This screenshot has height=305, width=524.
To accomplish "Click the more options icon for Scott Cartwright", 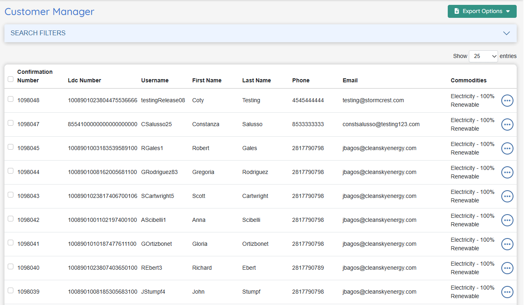I will [x=507, y=196].
